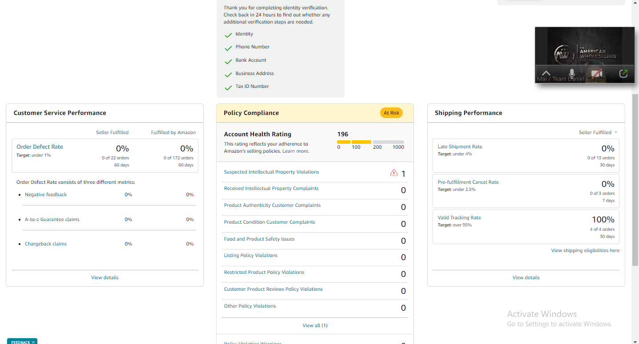The image size is (639, 344).
Task: Close the Feedback tab with its X
Action: click(33, 342)
